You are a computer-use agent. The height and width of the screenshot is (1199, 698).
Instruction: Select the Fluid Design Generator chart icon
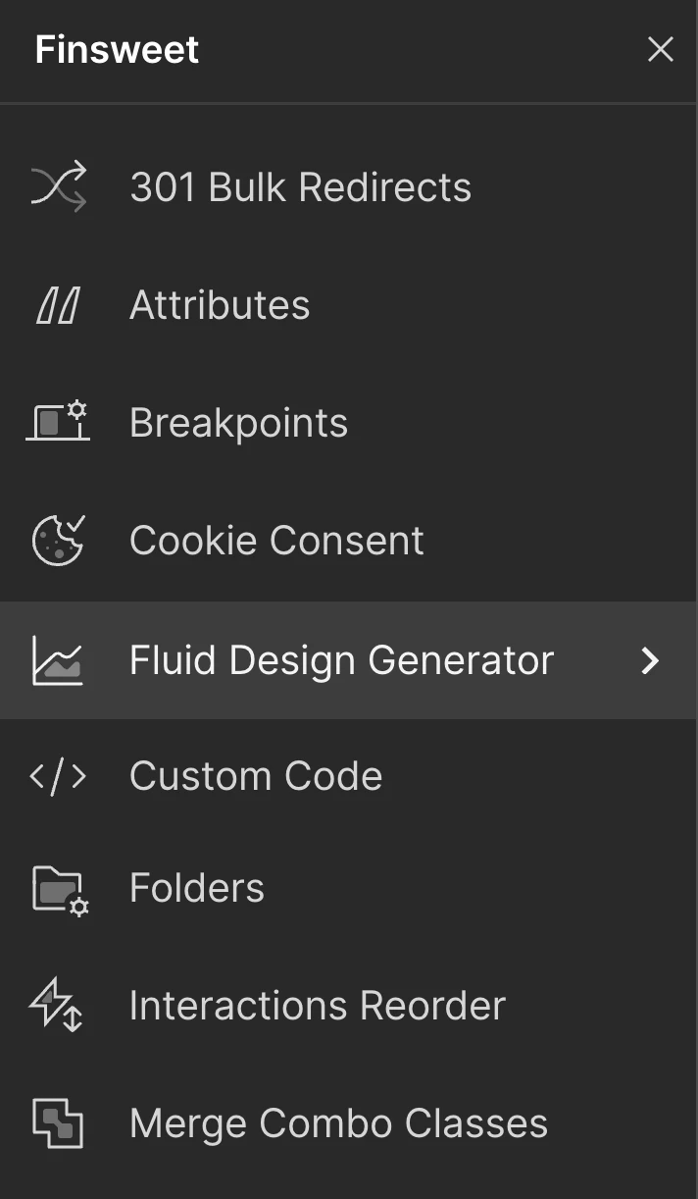pos(57,660)
